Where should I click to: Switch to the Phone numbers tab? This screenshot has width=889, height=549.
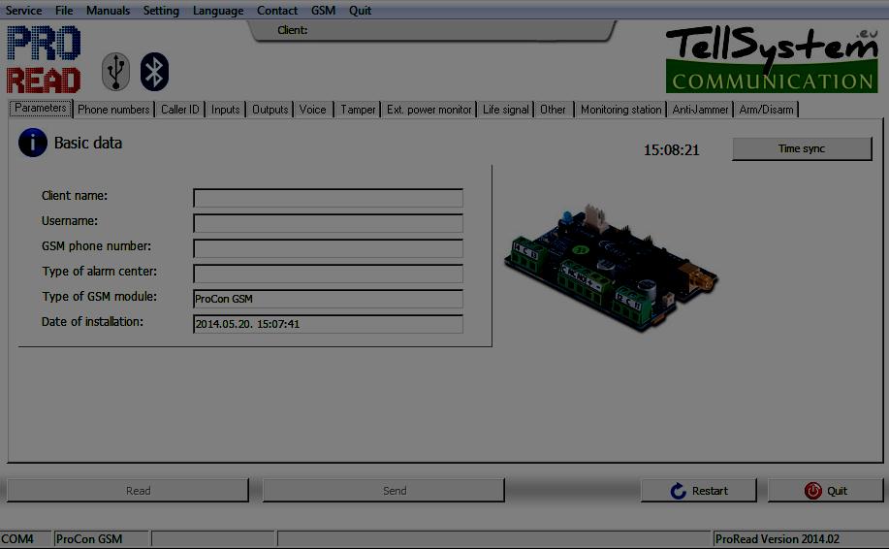pyautogui.click(x=113, y=110)
